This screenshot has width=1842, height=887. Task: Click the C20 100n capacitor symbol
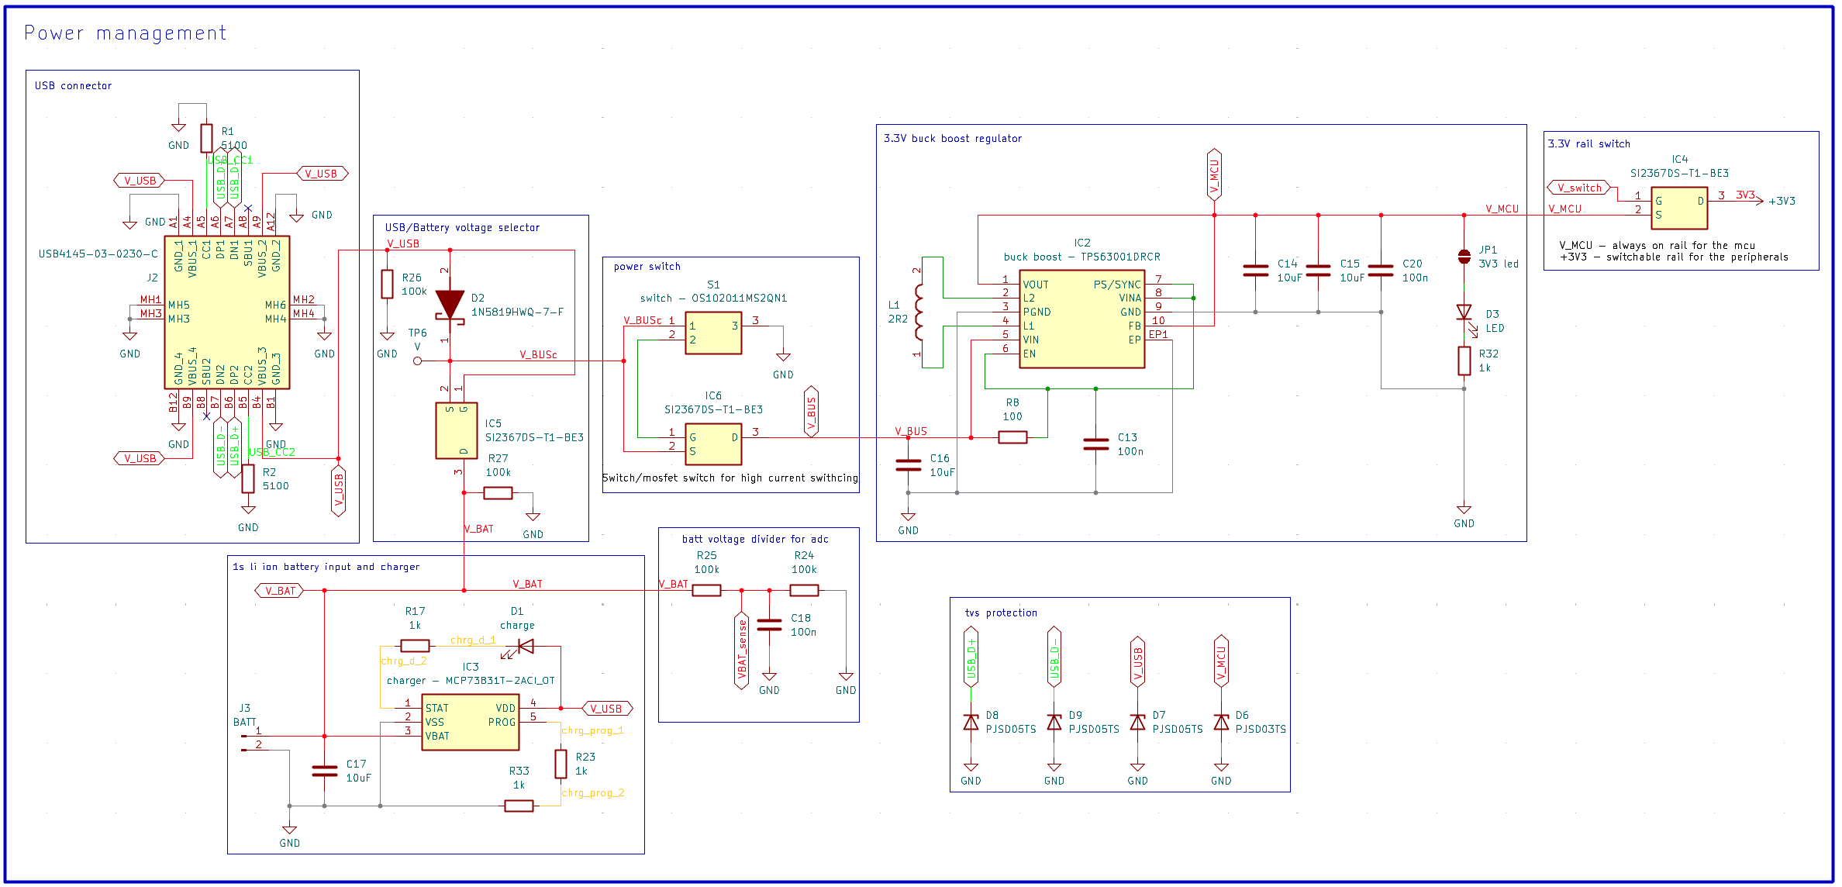point(1381,270)
